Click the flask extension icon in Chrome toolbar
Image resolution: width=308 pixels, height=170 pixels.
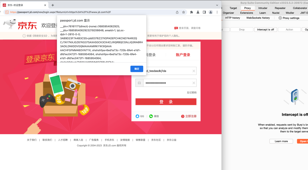pyautogui.click(x=198, y=12)
